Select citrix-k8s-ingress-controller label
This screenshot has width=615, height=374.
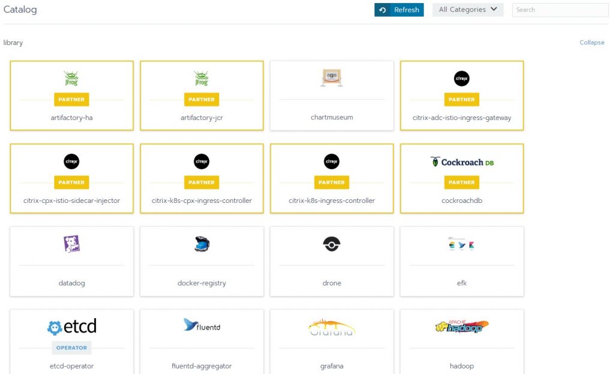pos(332,201)
